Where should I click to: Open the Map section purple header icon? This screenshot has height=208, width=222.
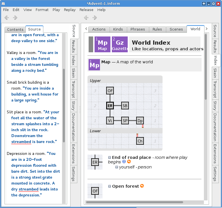pyautogui.click(x=103, y=44)
